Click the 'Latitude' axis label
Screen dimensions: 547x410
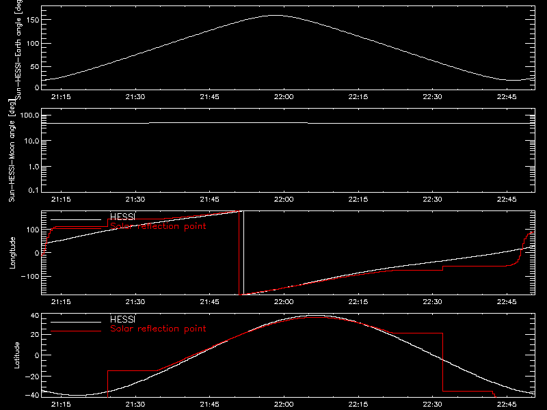coord(16,355)
